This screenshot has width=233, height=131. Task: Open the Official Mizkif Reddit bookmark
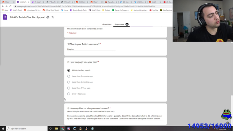pos(51,10)
